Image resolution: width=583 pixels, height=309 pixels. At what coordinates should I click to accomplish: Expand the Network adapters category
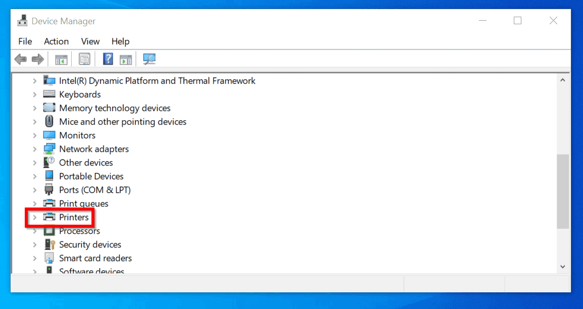click(x=34, y=148)
